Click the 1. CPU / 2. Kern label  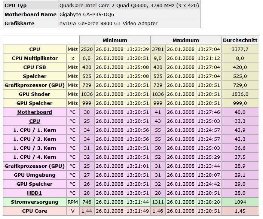point(34,139)
